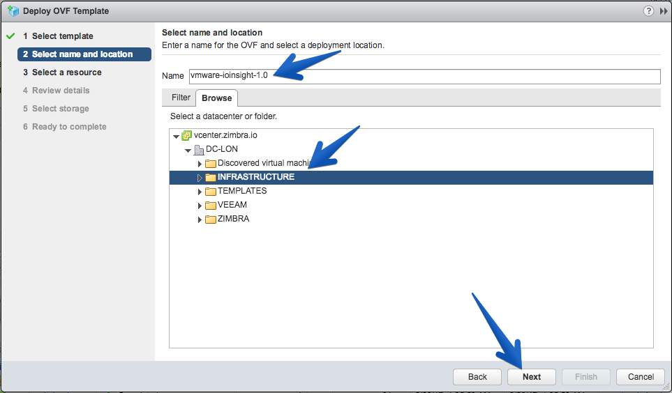Viewport: 672px width, 393px height.
Task: Click the ZIMBRA folder icon
Action: click(x=211, y=219)
